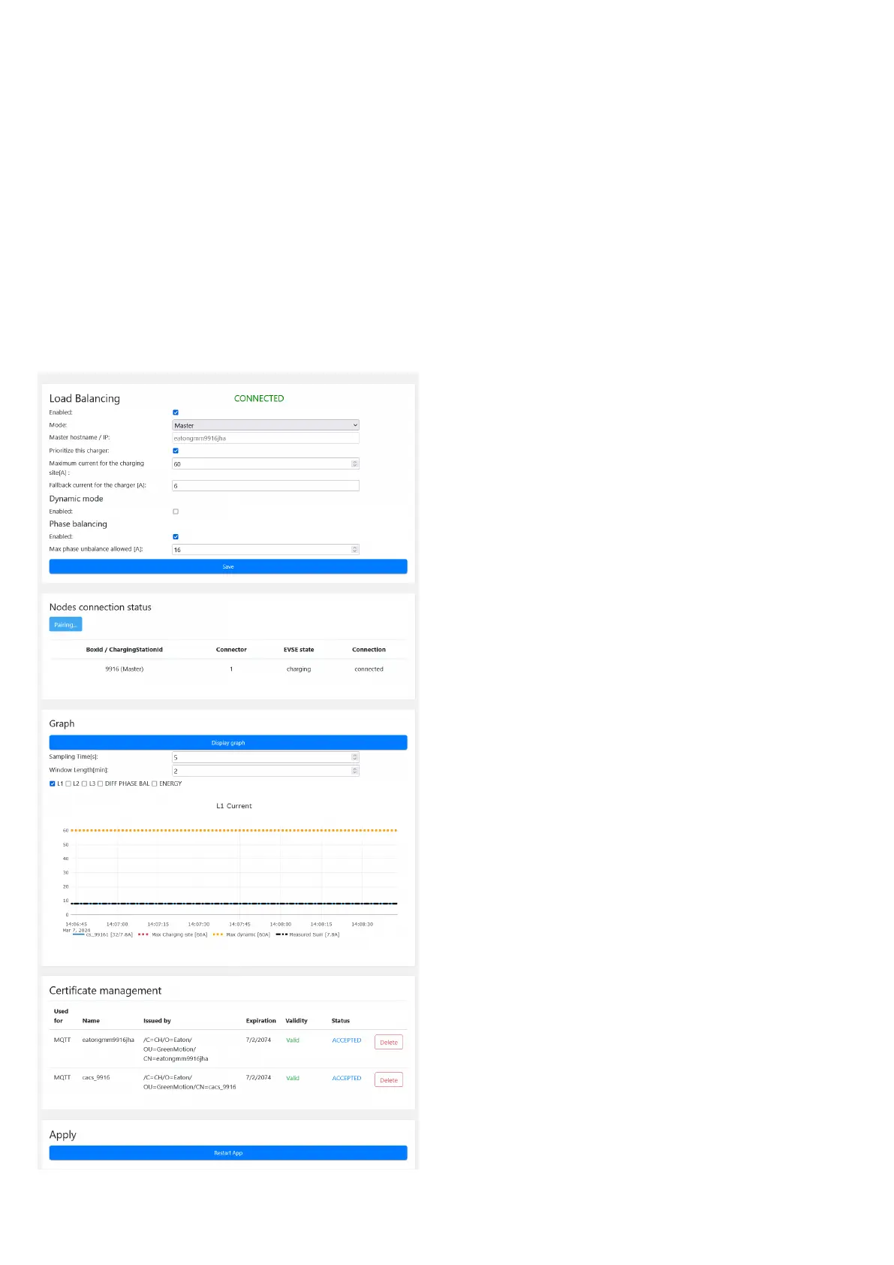Click the Fallback current for charger field

click(266, 486)
